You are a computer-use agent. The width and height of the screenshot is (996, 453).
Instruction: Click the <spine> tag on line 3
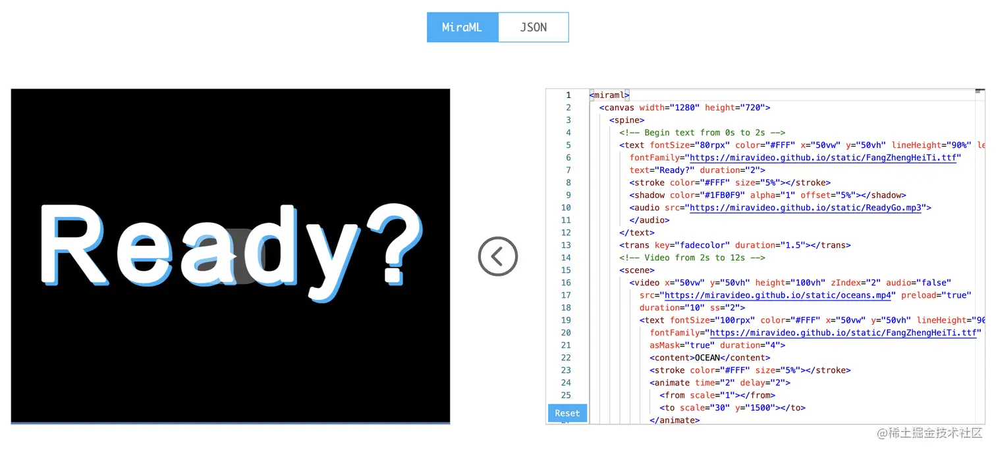pyautogui.click(x=627, y=120)
